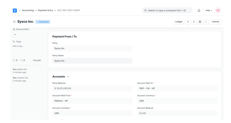Image resolution: width=231 pixels, height=123 pixels.
Task: Toggle the sidebar hamburger menu icon
Action: pyautogui.click(x=14, y=22)
